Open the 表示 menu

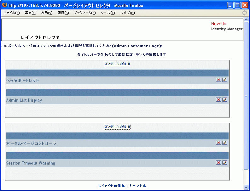(47, 13)
